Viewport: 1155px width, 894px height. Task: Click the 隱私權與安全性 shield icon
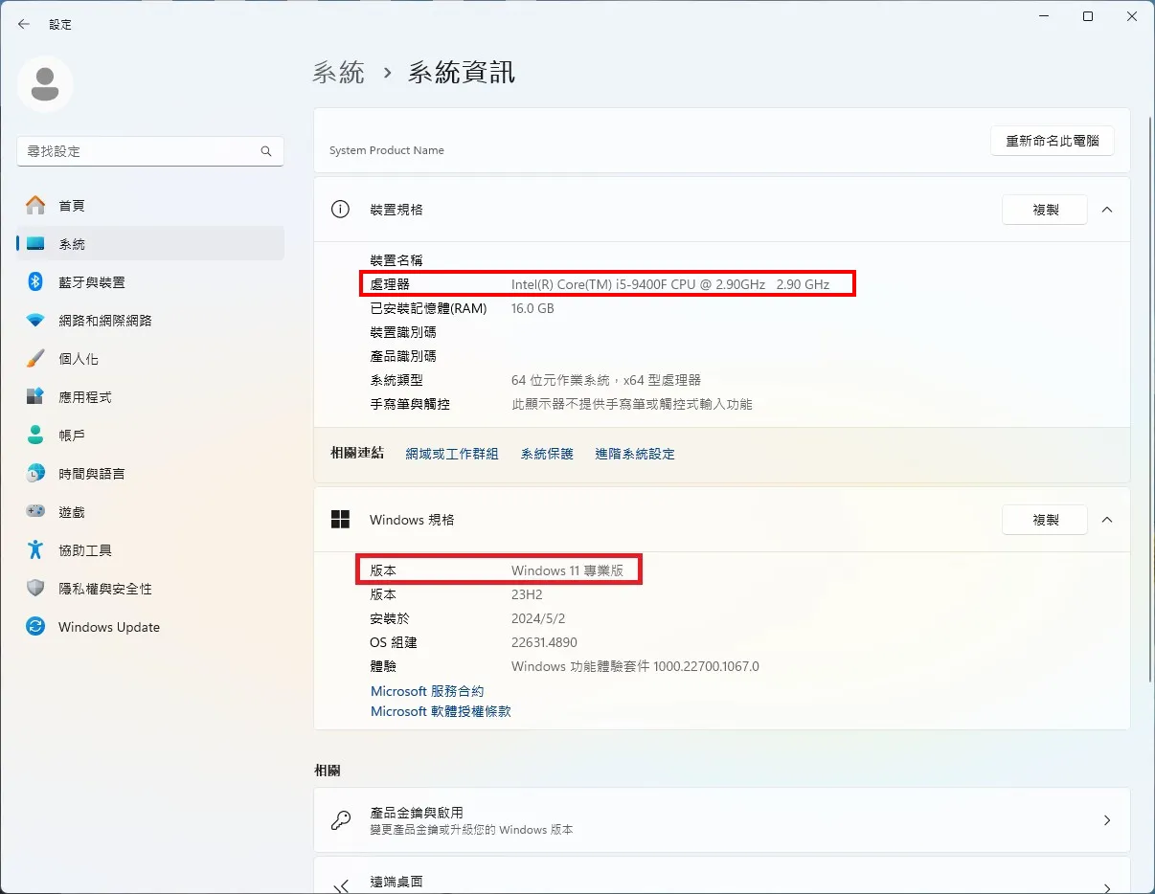[x=35, y=588]
